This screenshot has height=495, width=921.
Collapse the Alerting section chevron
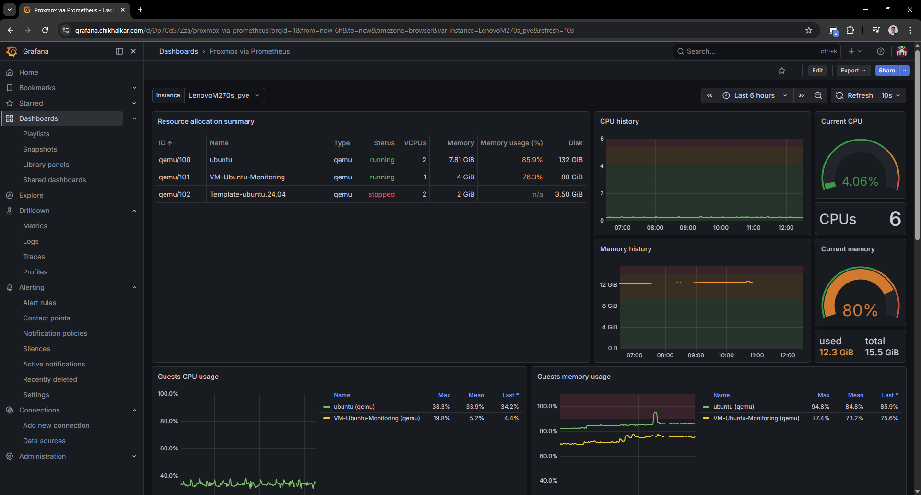tap(134, 287)
